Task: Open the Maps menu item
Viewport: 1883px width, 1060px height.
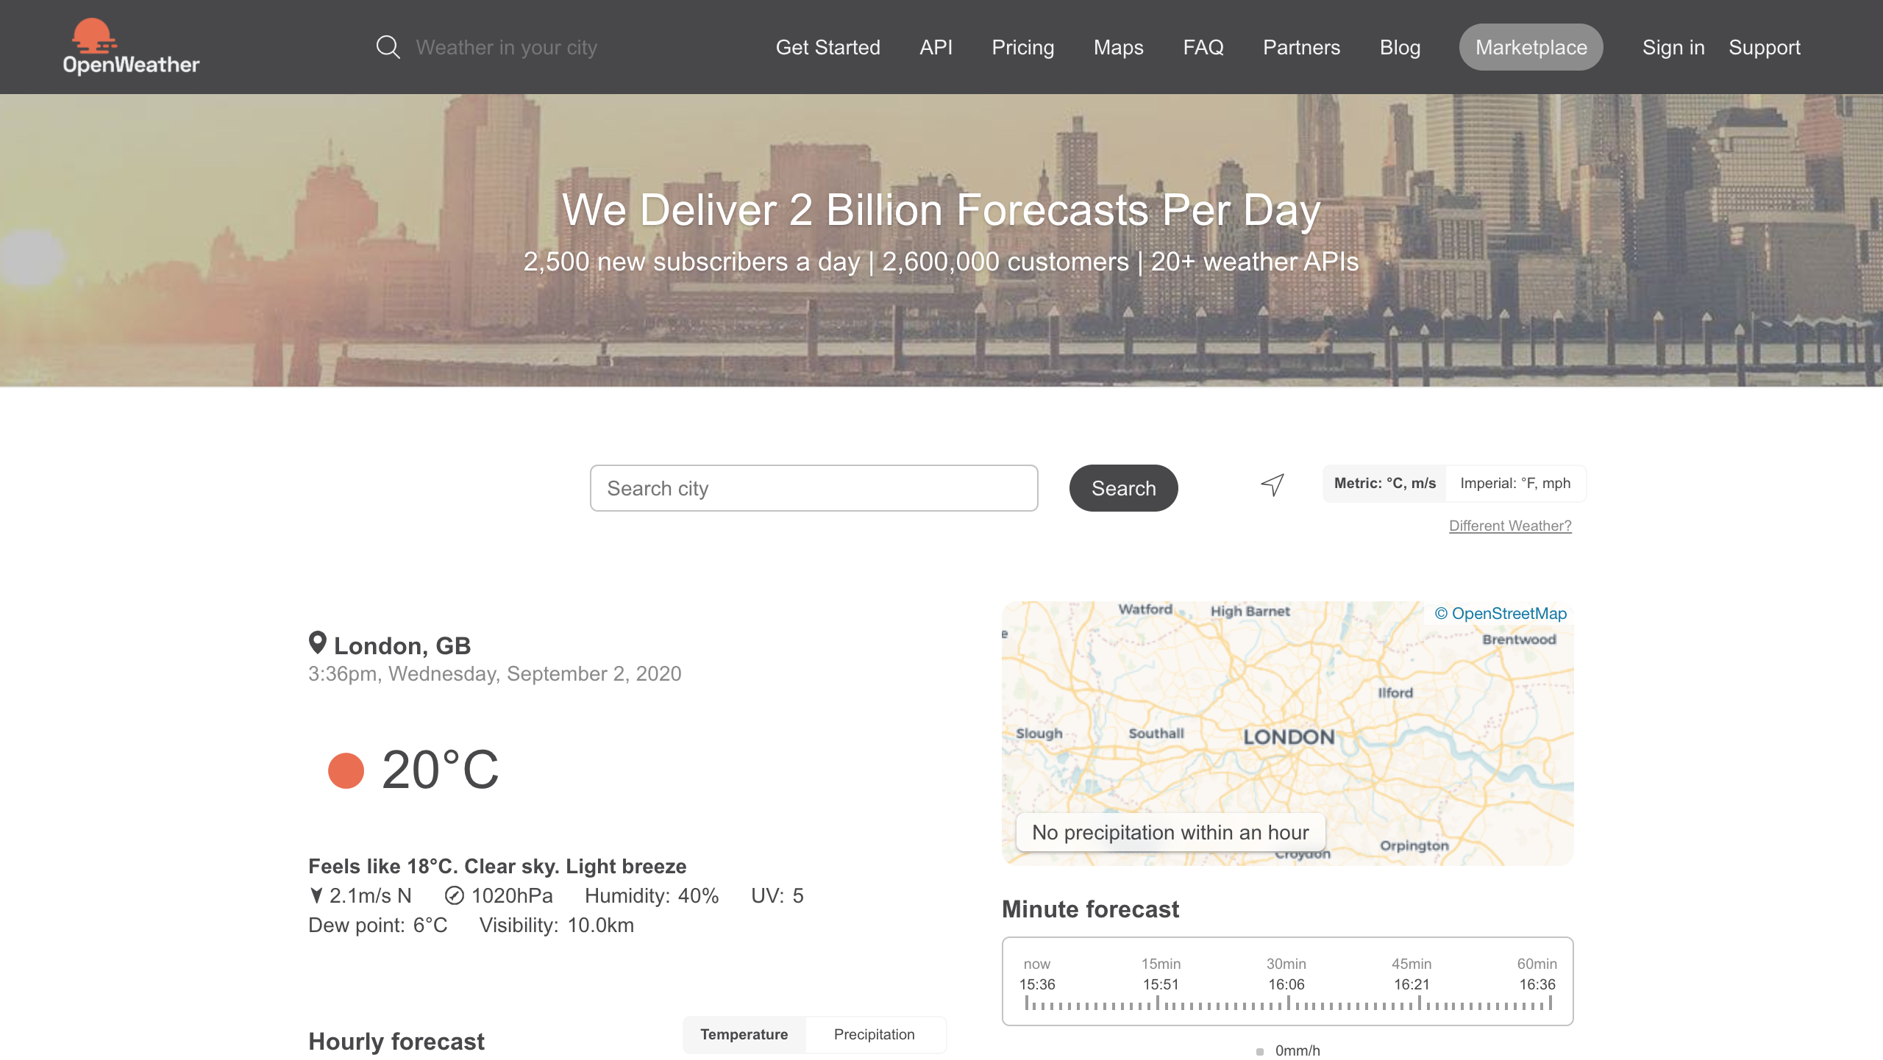Action: coord(1118,47)
